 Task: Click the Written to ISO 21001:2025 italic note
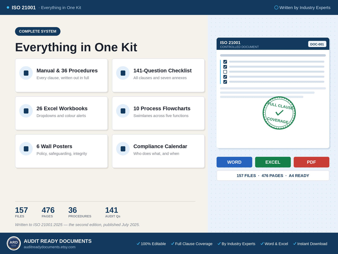pos(77,225)
